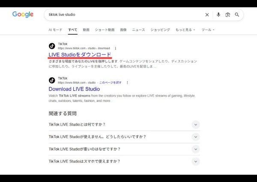Select the すべて tab
The height and width of the screenshot is (182, 257).
click(73, 30)
